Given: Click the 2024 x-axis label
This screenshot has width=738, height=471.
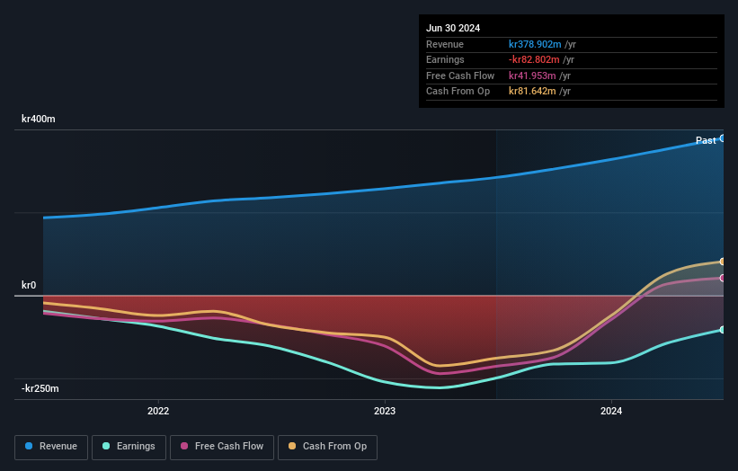Looking at the screenshot, I should [611, 411].
